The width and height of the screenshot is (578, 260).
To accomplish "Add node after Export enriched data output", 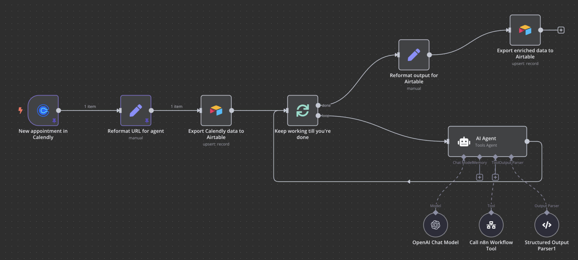I will click(x=561, y=30).
